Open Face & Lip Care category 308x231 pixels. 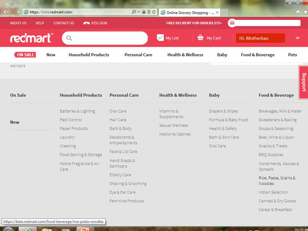[123, 152]
